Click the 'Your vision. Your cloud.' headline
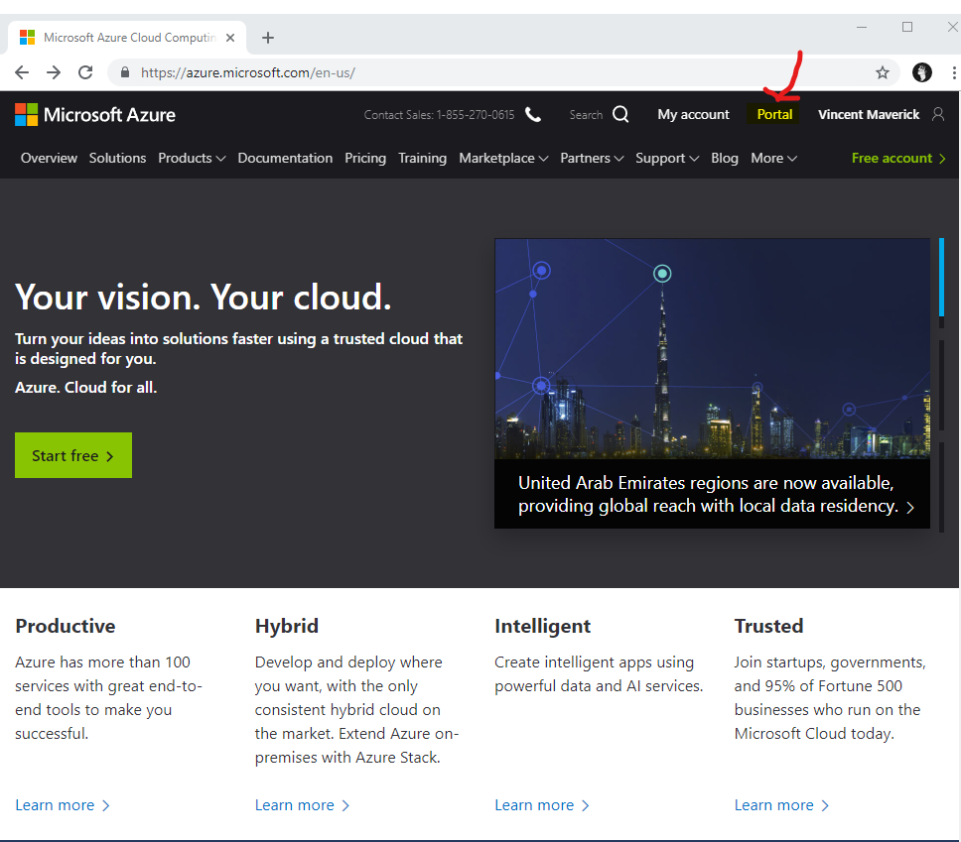Viewport: 961px width, 842px height. pos(203,297)
